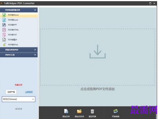Select the PDF转Word menu entry text

coord(13,15)
